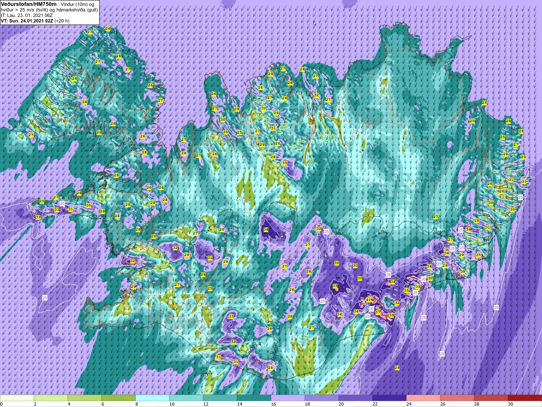Click the '22' legend scale label
The height and width of the screenshot is (407, 542).
click(375, 404)
